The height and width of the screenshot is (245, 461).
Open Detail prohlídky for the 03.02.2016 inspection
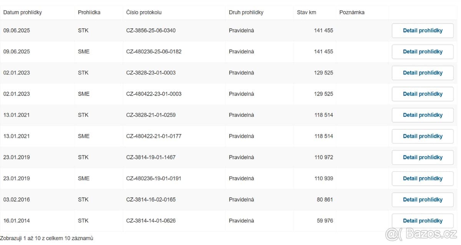423,200
